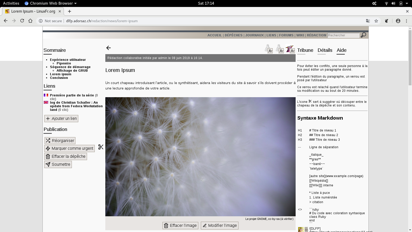Click the back arrow above the article

108,48
